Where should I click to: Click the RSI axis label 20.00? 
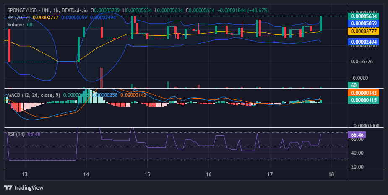click(x=357, y=167)
